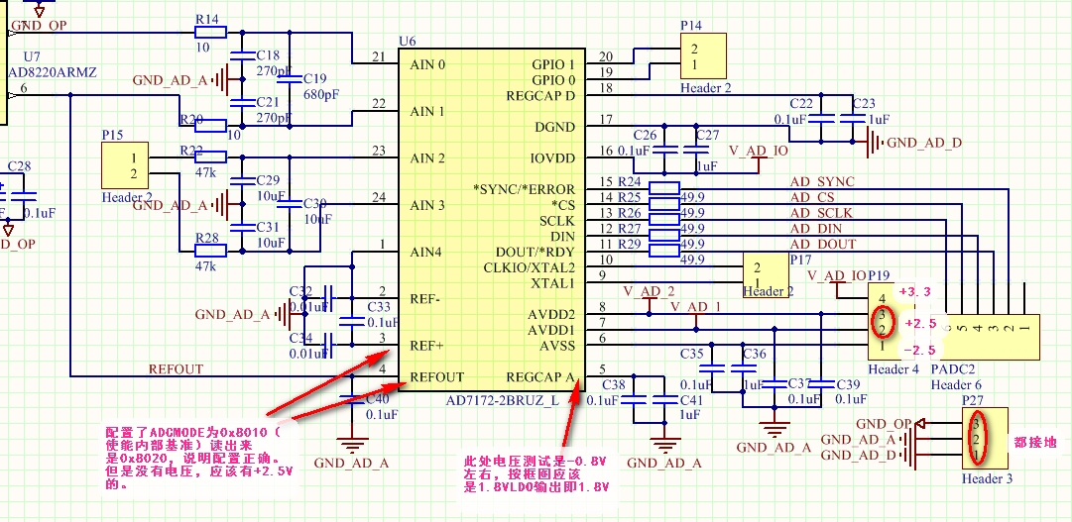The width and height of the screenshot is (1072, 522).
Task: Select the PADC2 Header 6 connector
Action: pyautogui.click(x=986, y=337)
